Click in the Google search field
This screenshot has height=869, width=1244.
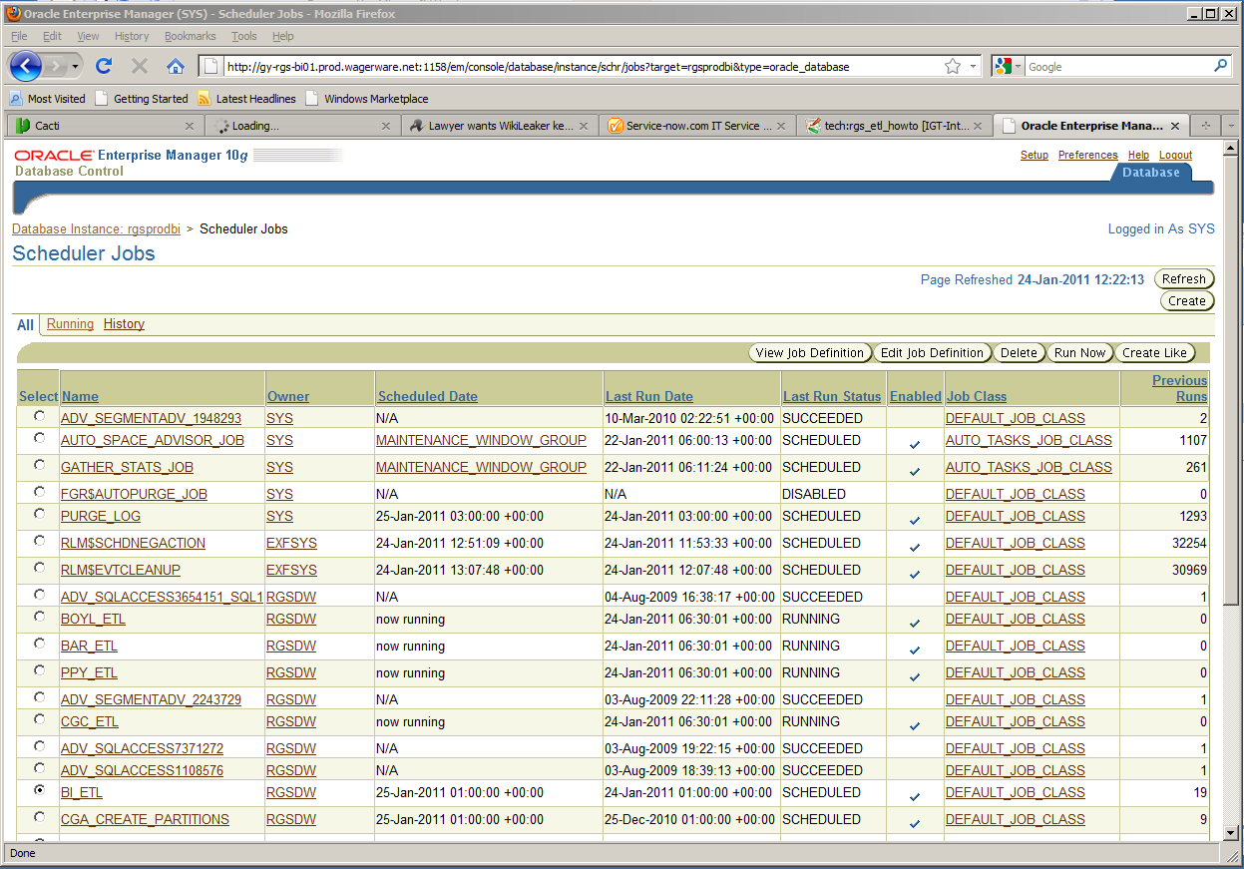[1117, 67]
